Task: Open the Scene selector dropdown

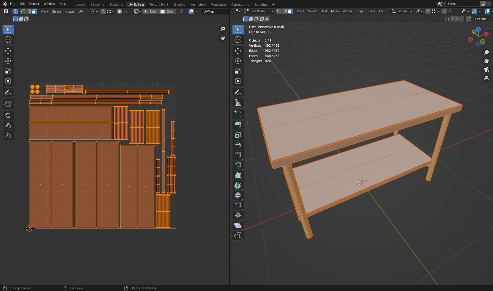Action: click(x=441, y=4)
